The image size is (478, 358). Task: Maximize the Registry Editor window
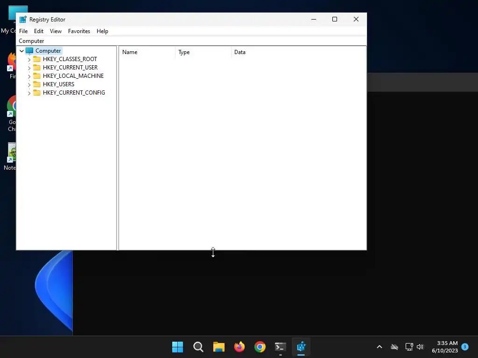pos(334,19)
